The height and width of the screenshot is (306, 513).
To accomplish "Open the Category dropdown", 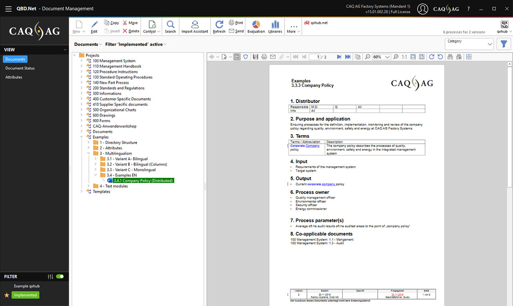I will click(x=469, y=44).
